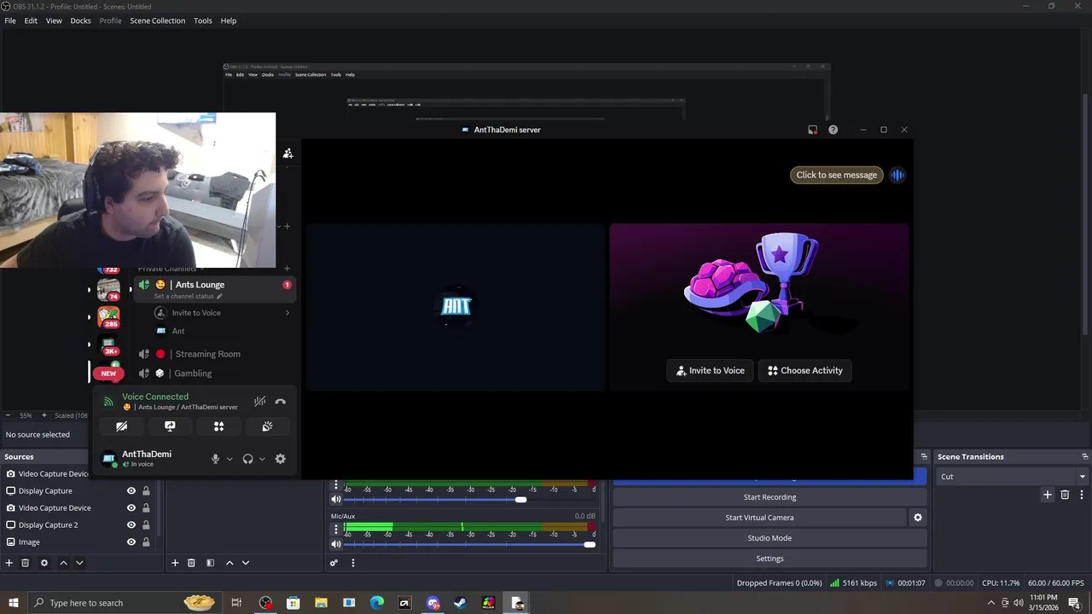1092x614 pixels.
Task: Start screen share in Discord voice panel
Action: tap(170, 426)
